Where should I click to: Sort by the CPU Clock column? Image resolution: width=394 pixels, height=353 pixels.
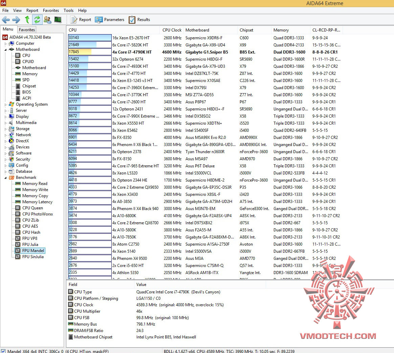[172, 30]
